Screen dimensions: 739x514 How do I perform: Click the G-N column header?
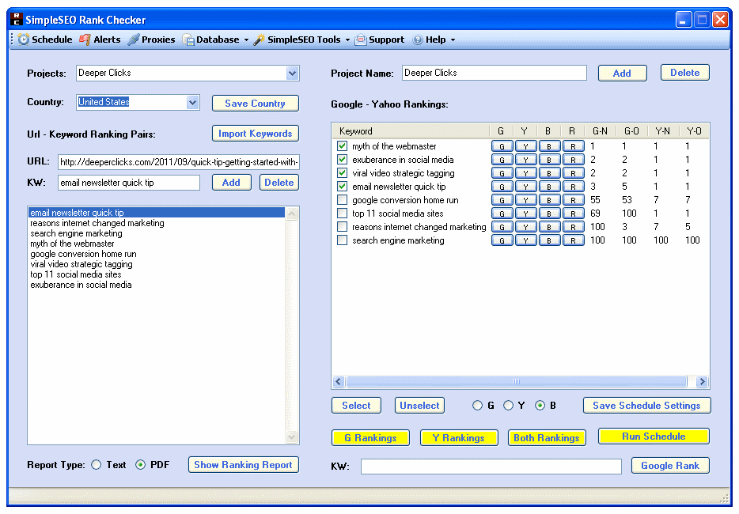600,131
